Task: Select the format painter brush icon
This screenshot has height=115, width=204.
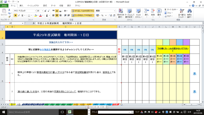Action: (9, 17)
